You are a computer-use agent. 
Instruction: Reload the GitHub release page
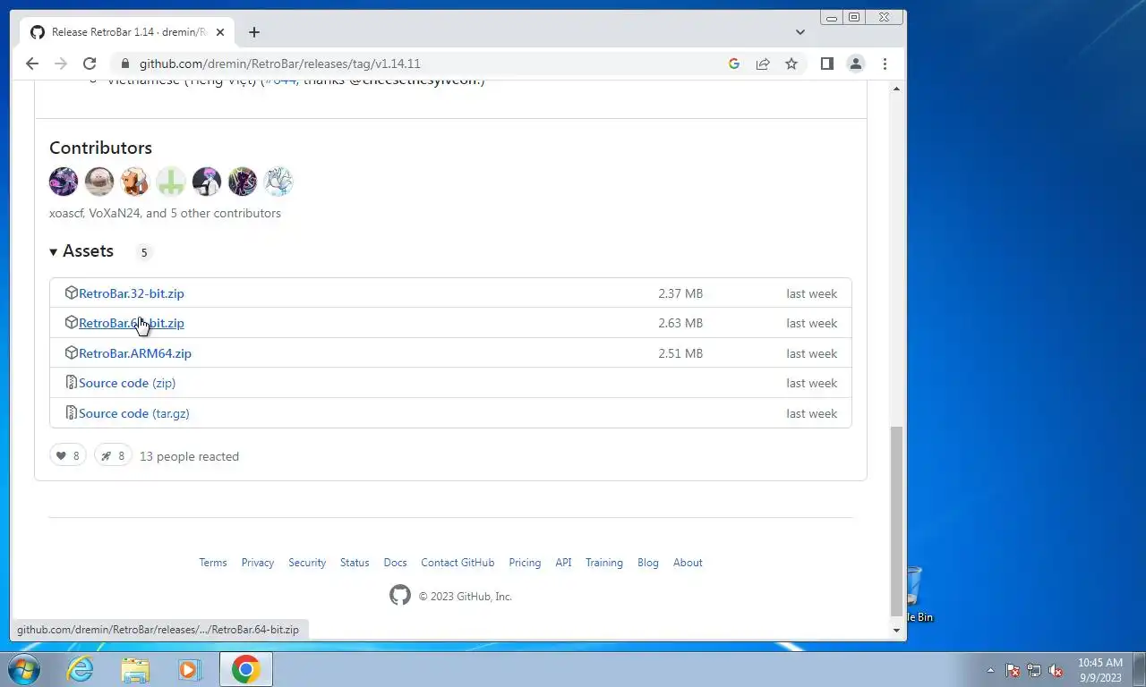point(90,64)
